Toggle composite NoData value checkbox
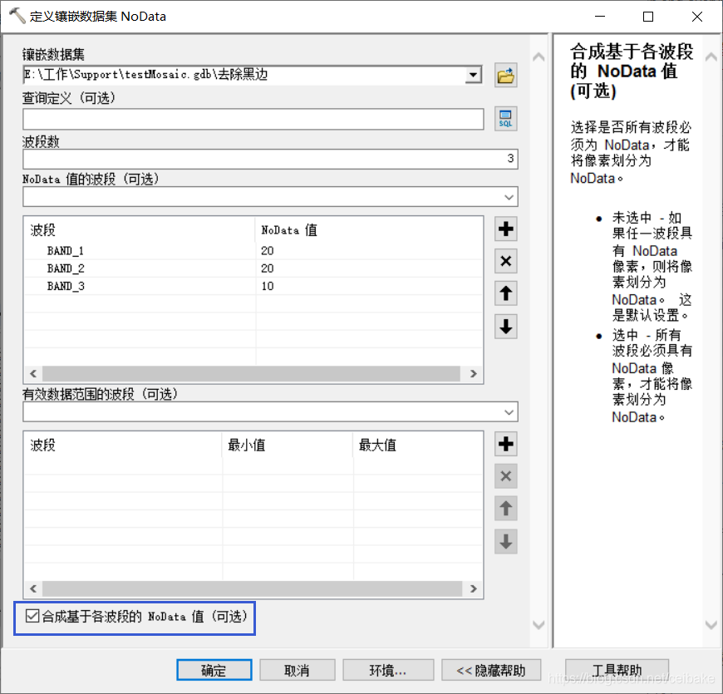 tap(32, 616)
